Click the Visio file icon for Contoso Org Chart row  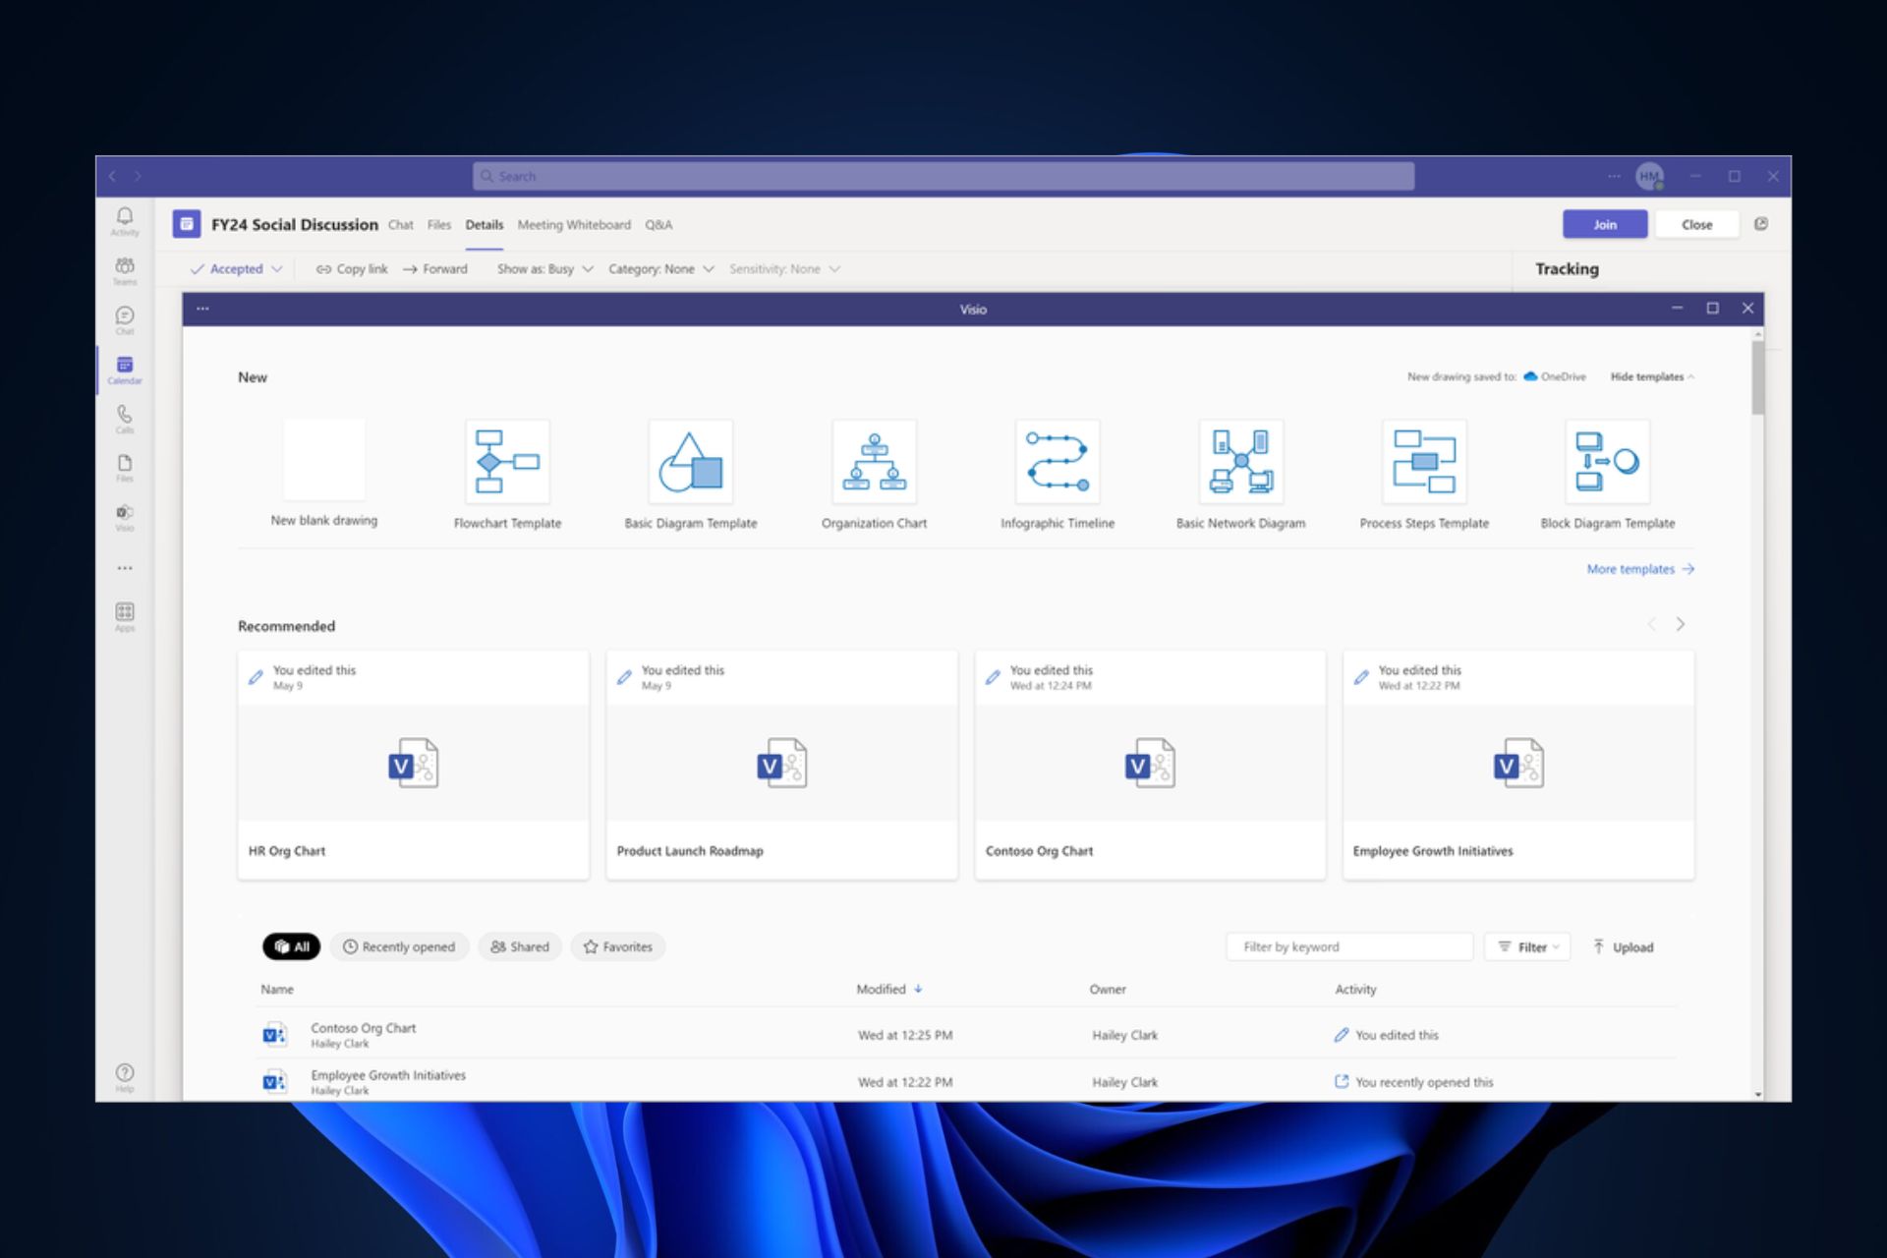click(x=275, y=1035)
